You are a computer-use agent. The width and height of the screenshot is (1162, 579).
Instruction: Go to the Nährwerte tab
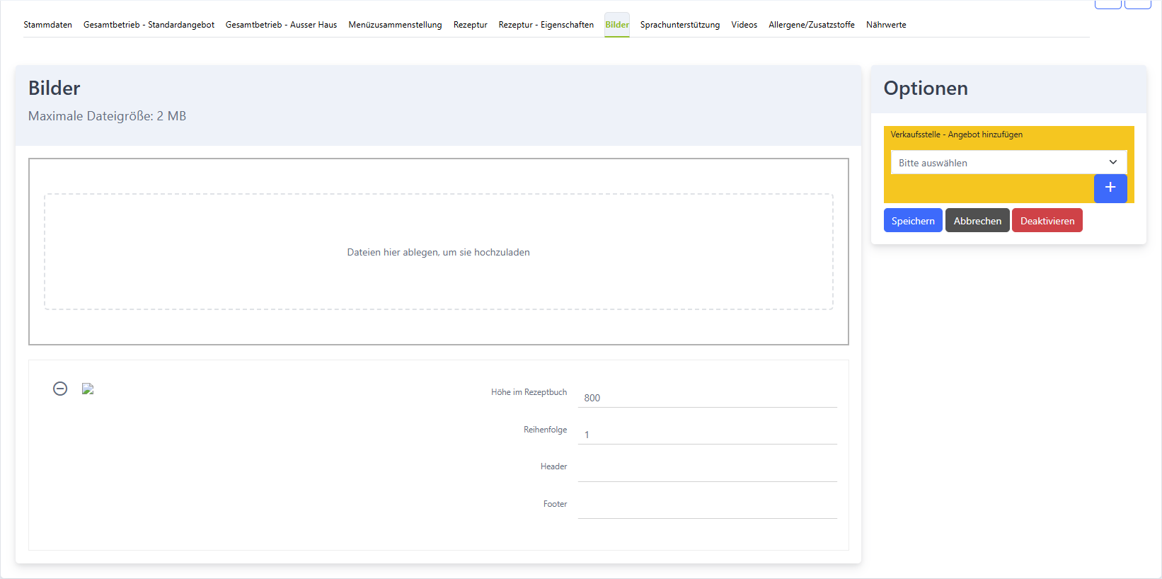pos(886,25)
